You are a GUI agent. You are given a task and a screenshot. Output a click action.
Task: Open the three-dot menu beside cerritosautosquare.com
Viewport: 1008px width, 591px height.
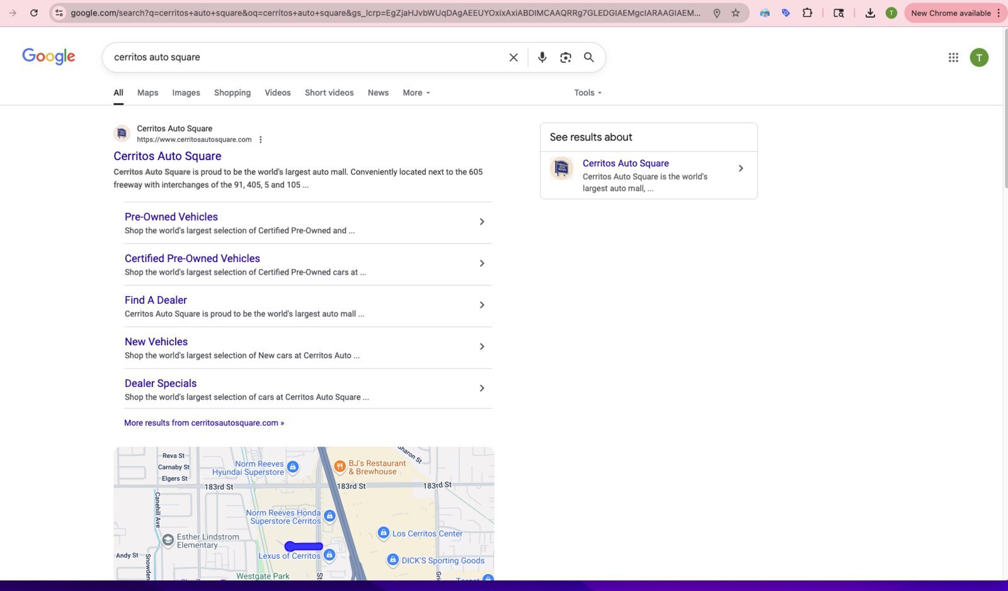[x=260, y=140]
